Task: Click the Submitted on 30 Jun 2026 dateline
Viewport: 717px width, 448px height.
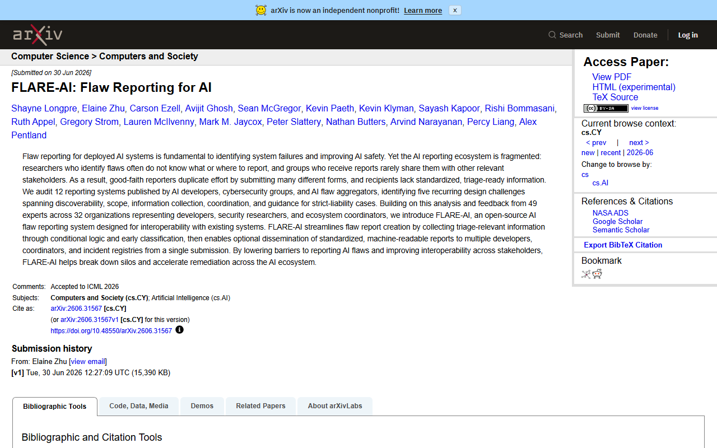Action: (x=52, y=73)
